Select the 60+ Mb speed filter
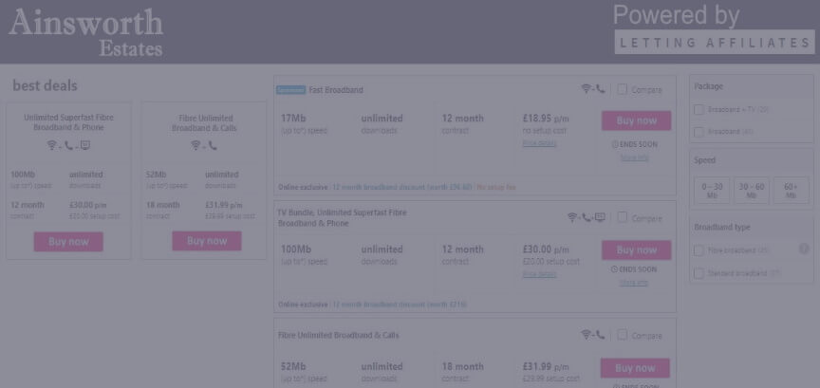820x388 pixels. point(792,191)
